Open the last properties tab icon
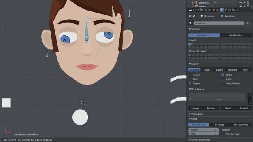This screenshot has height=142, width=253. [238, 10]
